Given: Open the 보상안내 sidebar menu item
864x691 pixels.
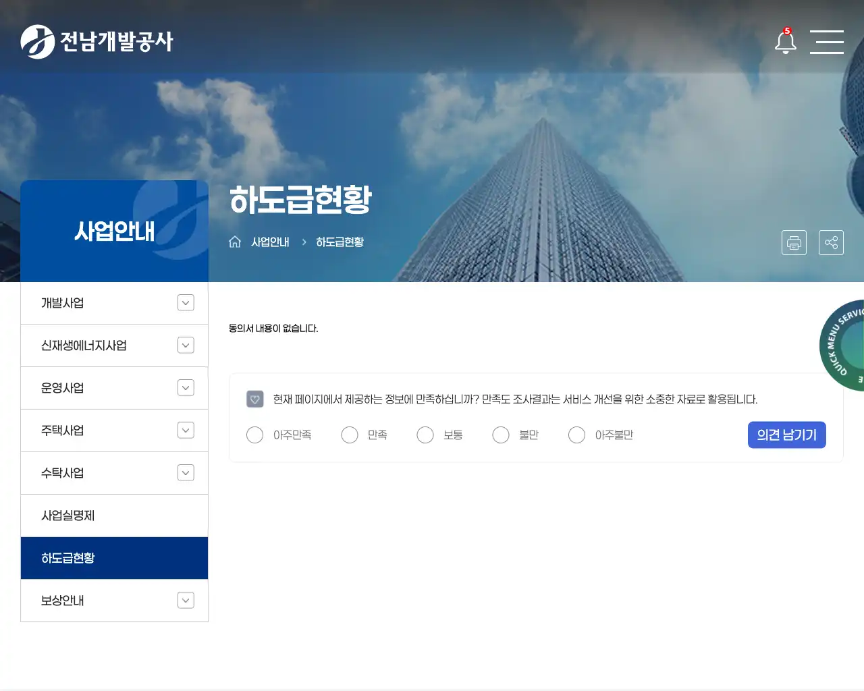Looking at the screenshot, I should (114, 601).
